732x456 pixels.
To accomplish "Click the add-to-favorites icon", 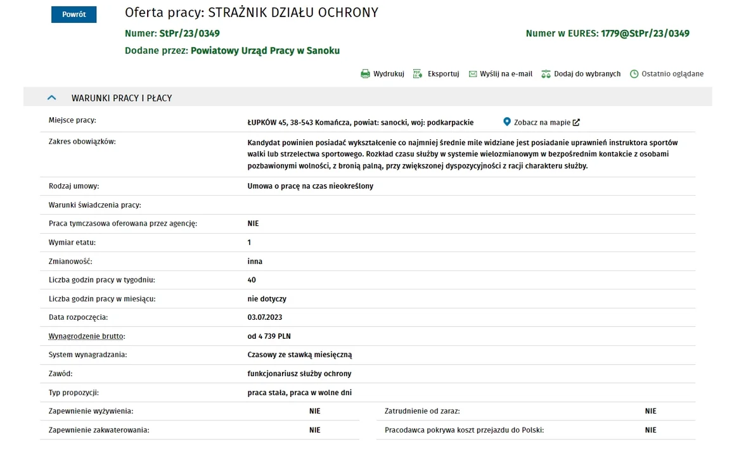I will pos(546,73).
